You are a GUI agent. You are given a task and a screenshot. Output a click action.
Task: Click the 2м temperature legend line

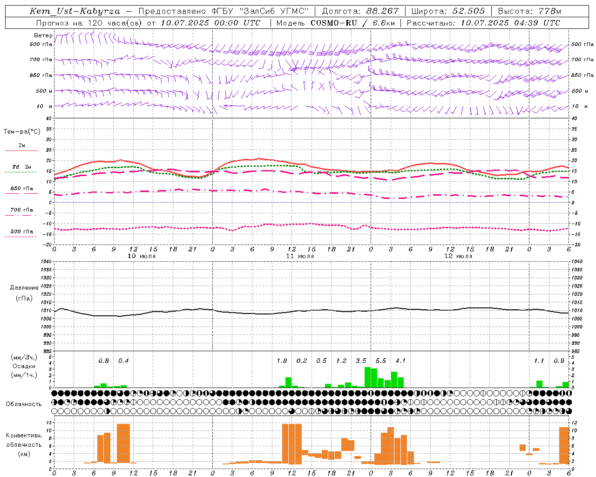click(x=21, y=148)
